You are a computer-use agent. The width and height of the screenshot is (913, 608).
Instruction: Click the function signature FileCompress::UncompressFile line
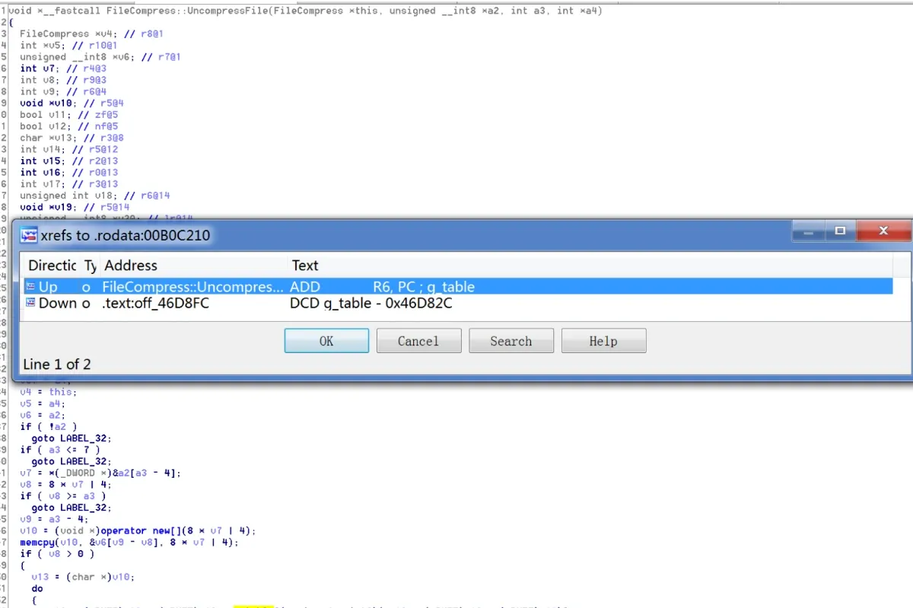[x=306, y=11]
